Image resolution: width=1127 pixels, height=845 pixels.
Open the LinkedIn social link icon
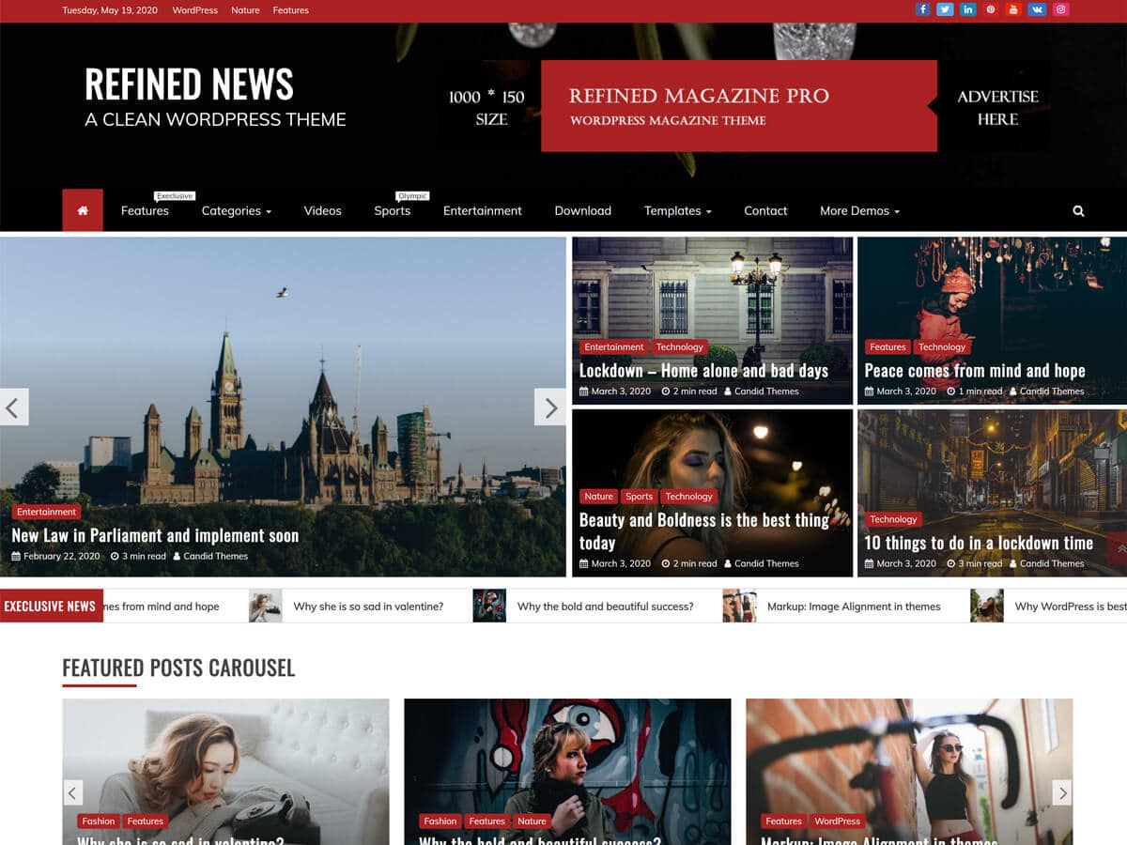pos(968,10)
